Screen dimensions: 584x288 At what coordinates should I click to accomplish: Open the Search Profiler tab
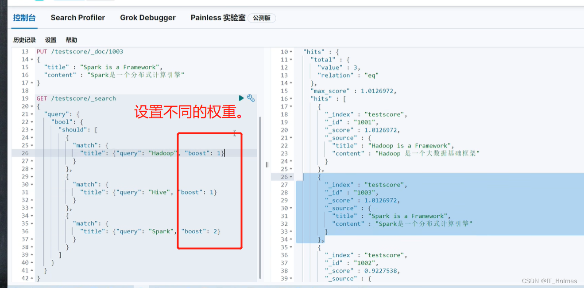coord(78,18)
